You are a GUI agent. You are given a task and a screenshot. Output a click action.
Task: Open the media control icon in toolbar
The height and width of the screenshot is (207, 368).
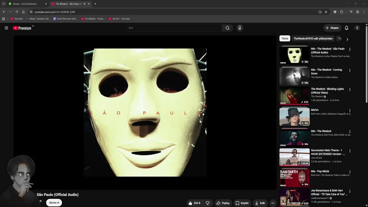pos(351,12)
